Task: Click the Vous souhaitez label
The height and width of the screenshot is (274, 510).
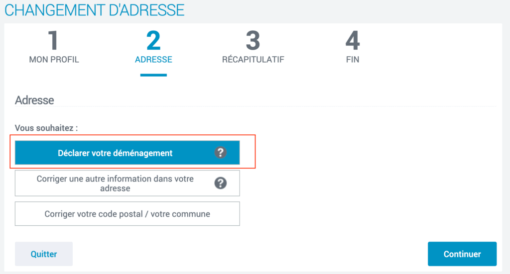Action: pyautogui.click(x=46, y=128)
